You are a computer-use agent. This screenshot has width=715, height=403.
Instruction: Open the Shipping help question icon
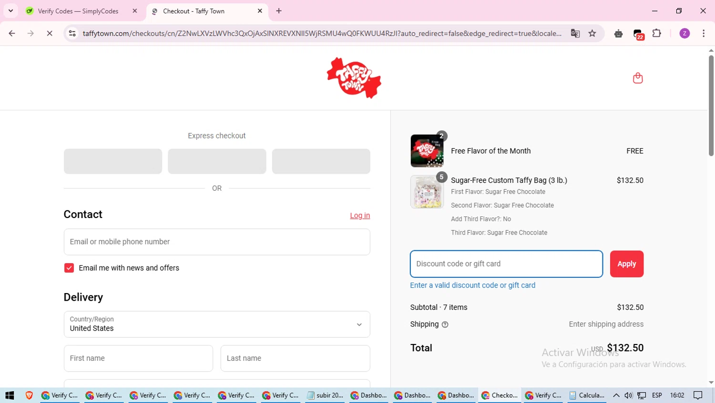click(x=445, y=324)
